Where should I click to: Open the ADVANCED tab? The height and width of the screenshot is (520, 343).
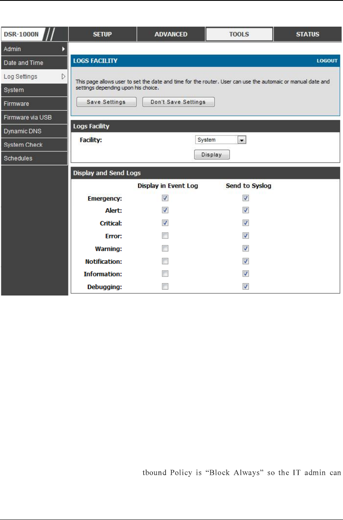tap(171, 34)
